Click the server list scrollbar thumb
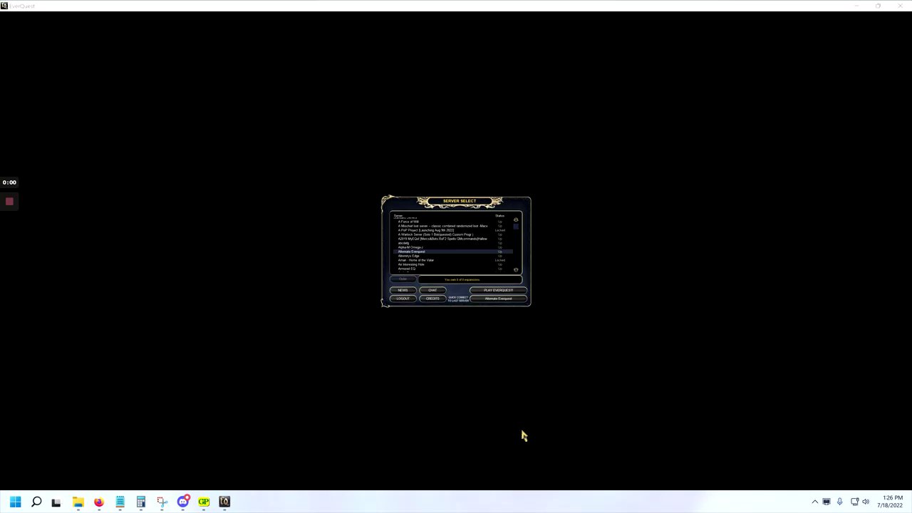This screenshot has height=513, width=912. [516, 227]
